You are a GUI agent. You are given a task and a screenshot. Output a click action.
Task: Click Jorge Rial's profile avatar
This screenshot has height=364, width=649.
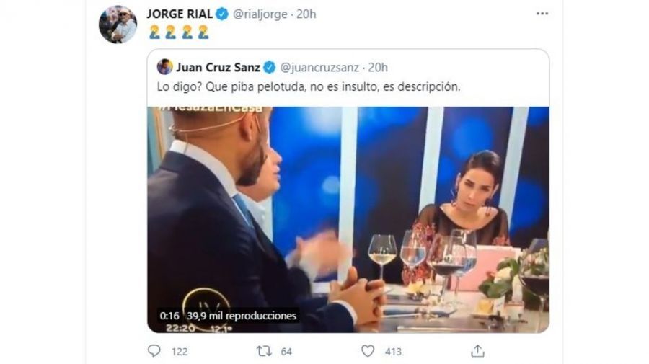118,25
